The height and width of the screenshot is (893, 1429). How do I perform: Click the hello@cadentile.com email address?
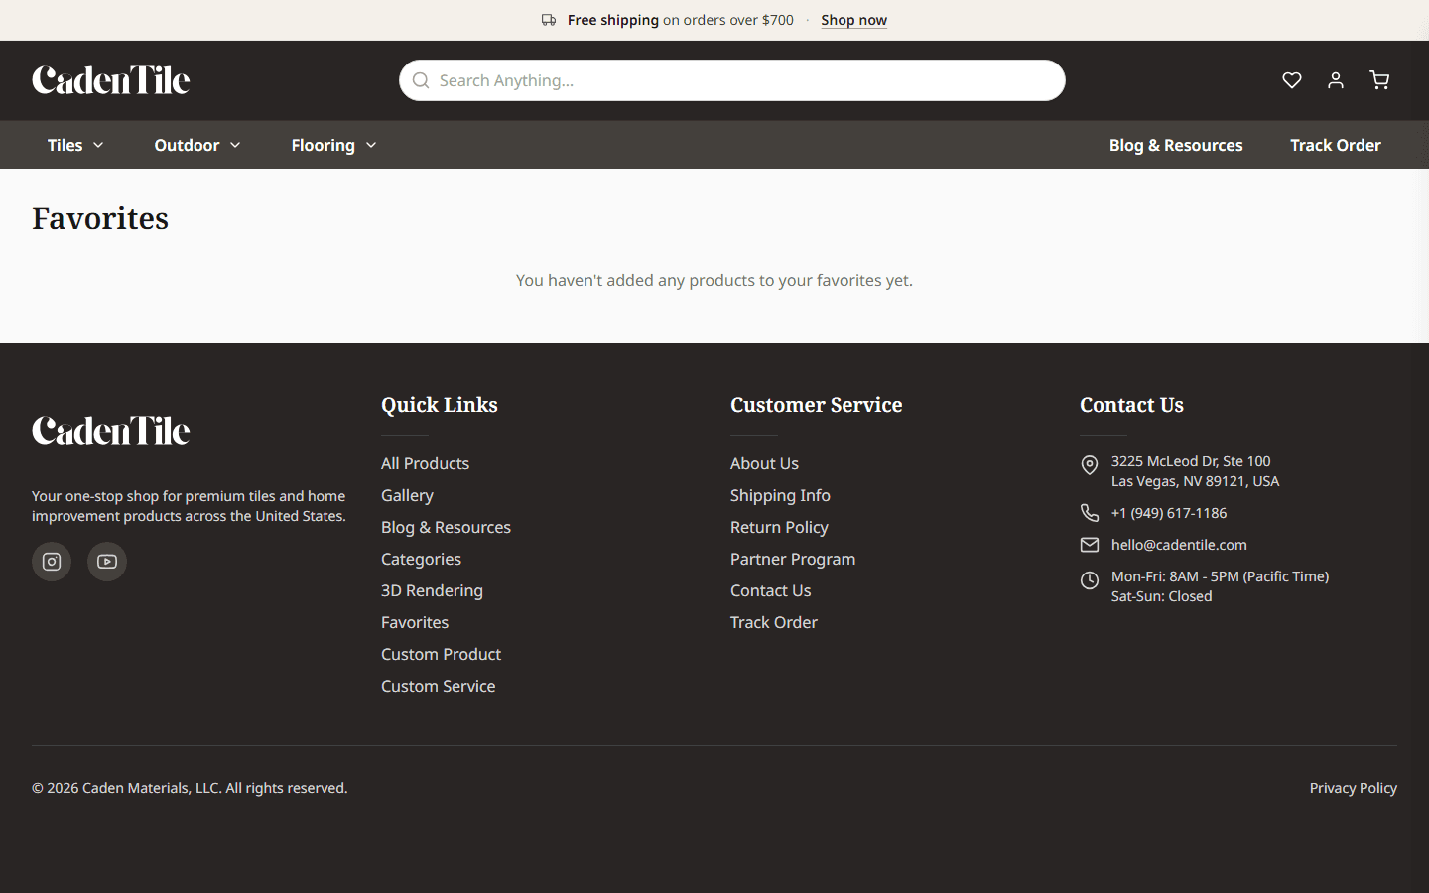[x=1179, y=545]
